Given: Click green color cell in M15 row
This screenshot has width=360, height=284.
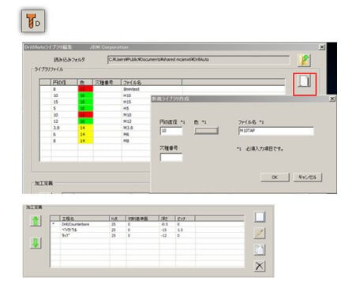Looking at the screenshot, I should click(85, 102).
